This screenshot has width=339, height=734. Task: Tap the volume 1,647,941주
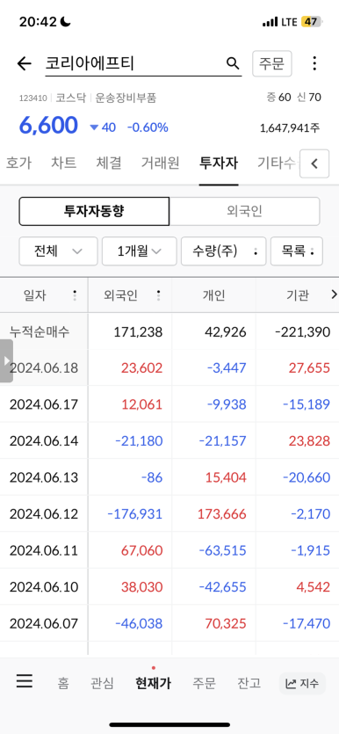point(290,127)
